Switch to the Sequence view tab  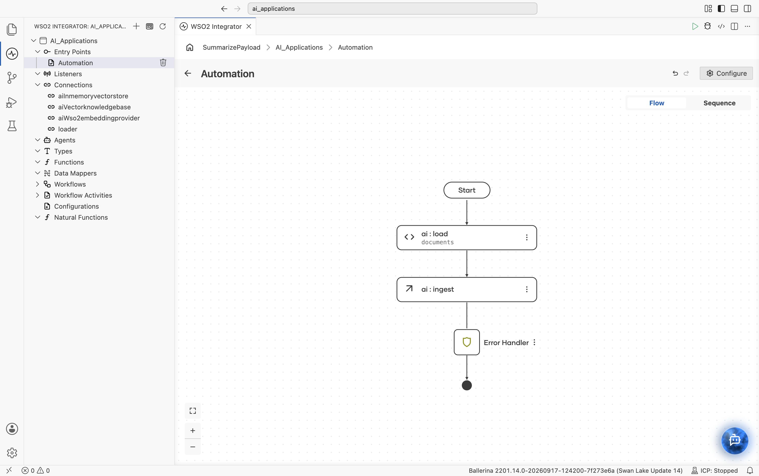(x=719, y=103)
